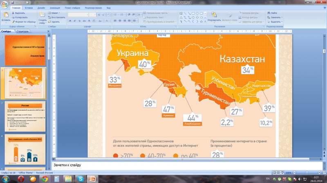Zoom out with minus button
The height and width of the screenshot is (183, 327).
tap(294, 172)
